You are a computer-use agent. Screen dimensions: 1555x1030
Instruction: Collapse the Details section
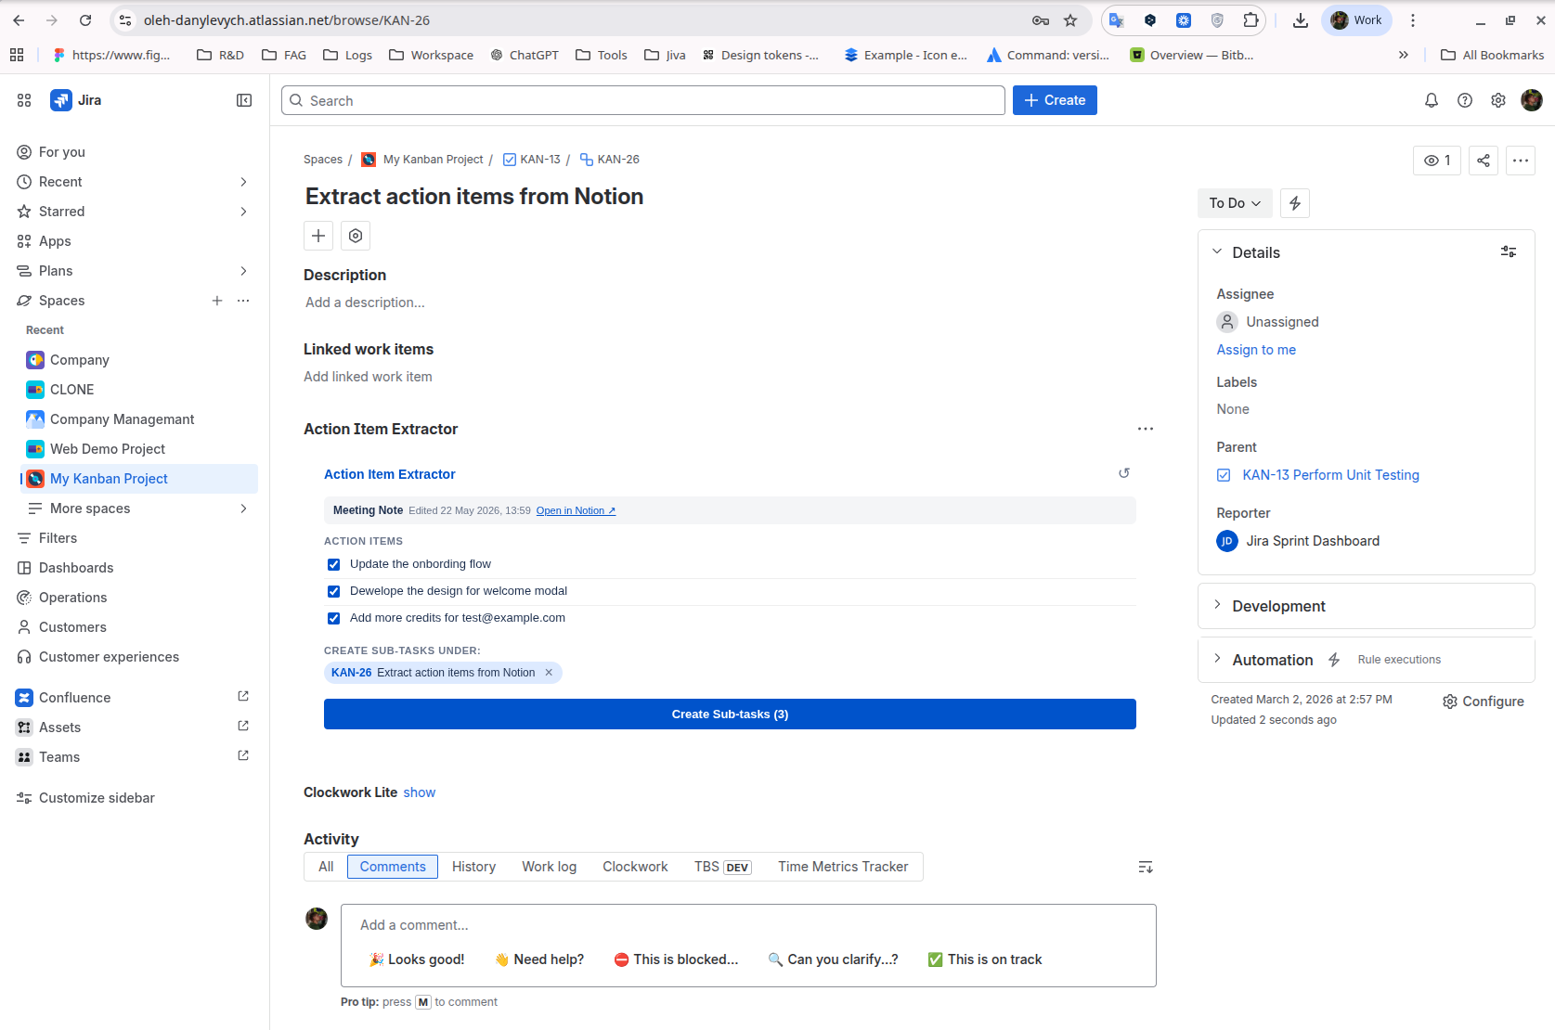[x=1217, y=251]
